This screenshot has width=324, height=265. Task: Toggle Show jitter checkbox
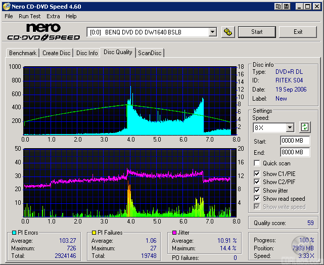tap(257, 190)
